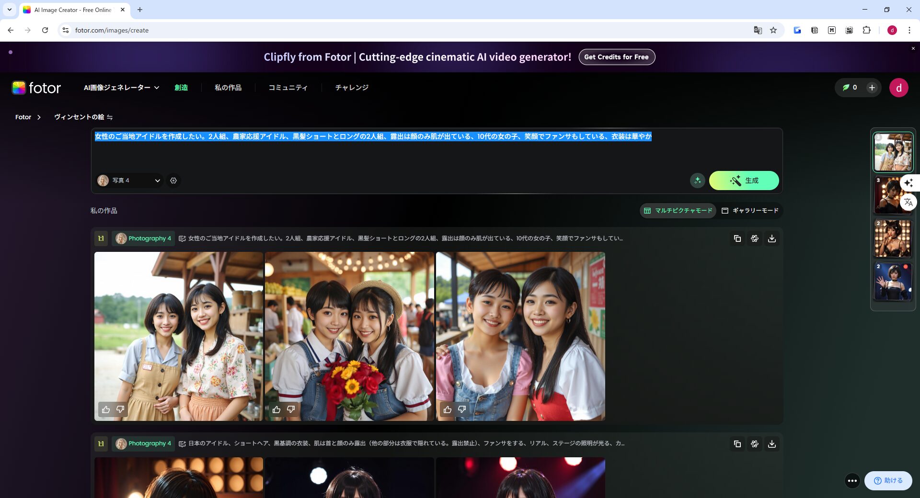This screenshot has height=498, width=920.
Task: Switch to マルチピクチャモード view
Action: (678, 211)
